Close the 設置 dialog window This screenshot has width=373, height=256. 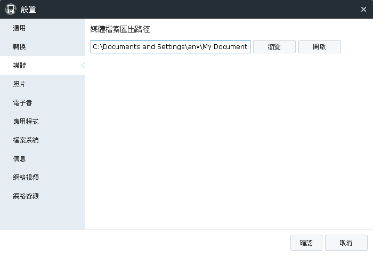363,9
